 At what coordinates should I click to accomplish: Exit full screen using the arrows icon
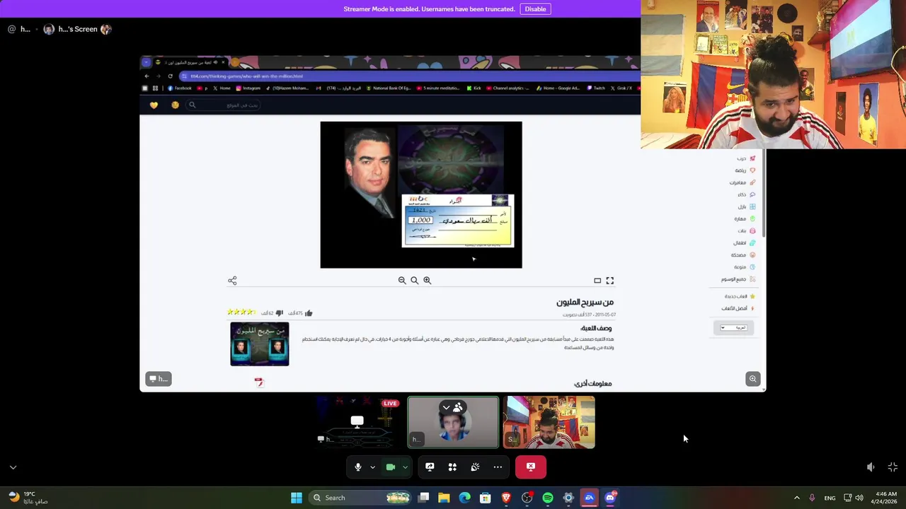pyautogui.click(x=893, y=467)
